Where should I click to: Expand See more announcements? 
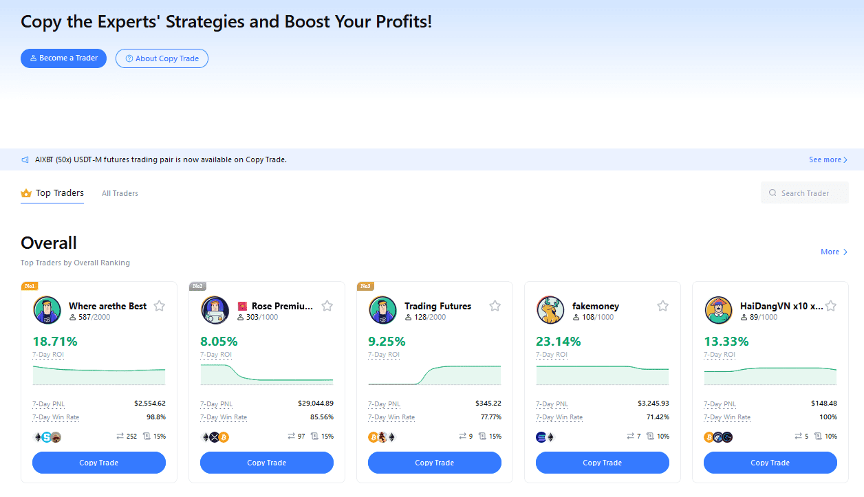pos(828,159)
